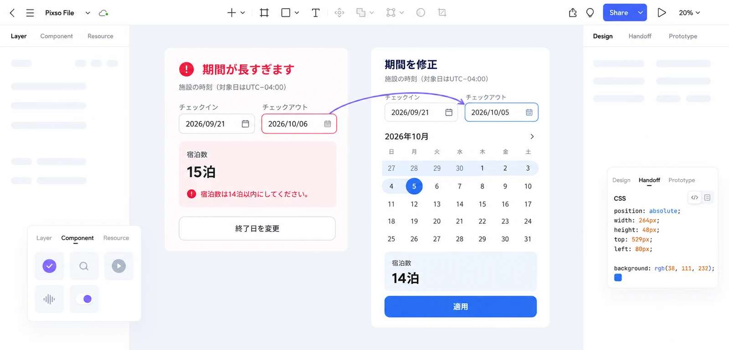
Task: Click the 適用 apply button
Action: point(461,307)
